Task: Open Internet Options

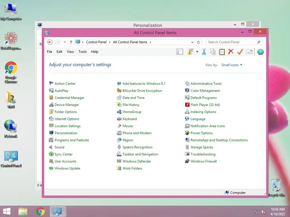Action: 64,119
